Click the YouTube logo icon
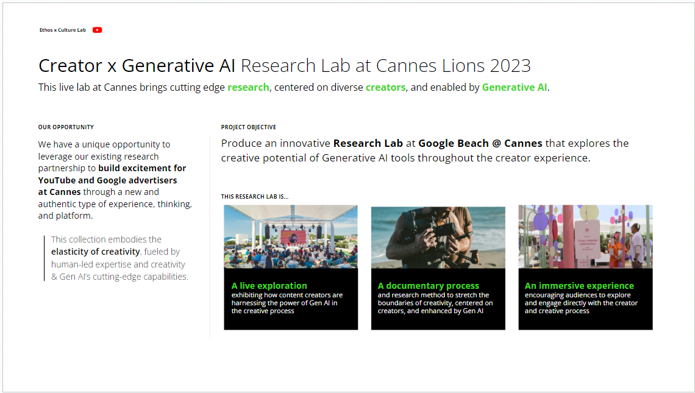 [x=97, y=30]
